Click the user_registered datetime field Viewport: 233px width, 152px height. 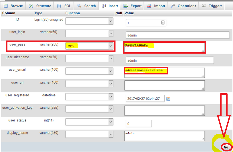coord(145,98)
